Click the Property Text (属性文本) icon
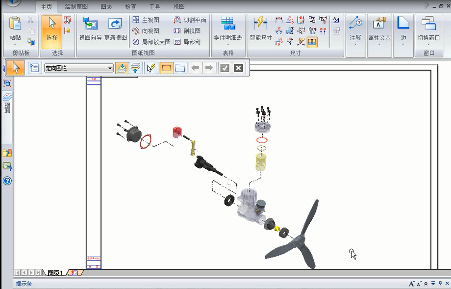451x289 pixels. click(379, 23)
